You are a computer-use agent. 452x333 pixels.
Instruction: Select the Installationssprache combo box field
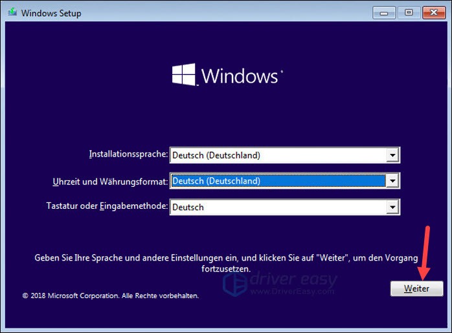(284, 155)
